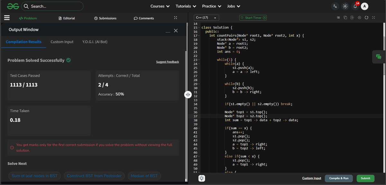This screenshot has height=185, width=386.
Task: Click the panel splitter handle icon
Action: point(188,94)
